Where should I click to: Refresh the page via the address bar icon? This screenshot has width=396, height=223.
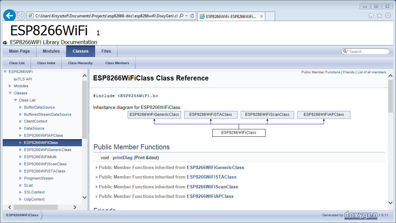click(192, 16)
